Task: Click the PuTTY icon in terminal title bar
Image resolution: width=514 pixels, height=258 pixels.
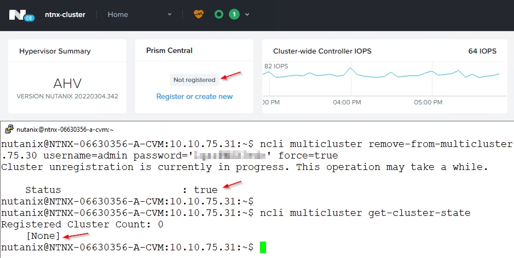Action: click(x=9, y=130)
